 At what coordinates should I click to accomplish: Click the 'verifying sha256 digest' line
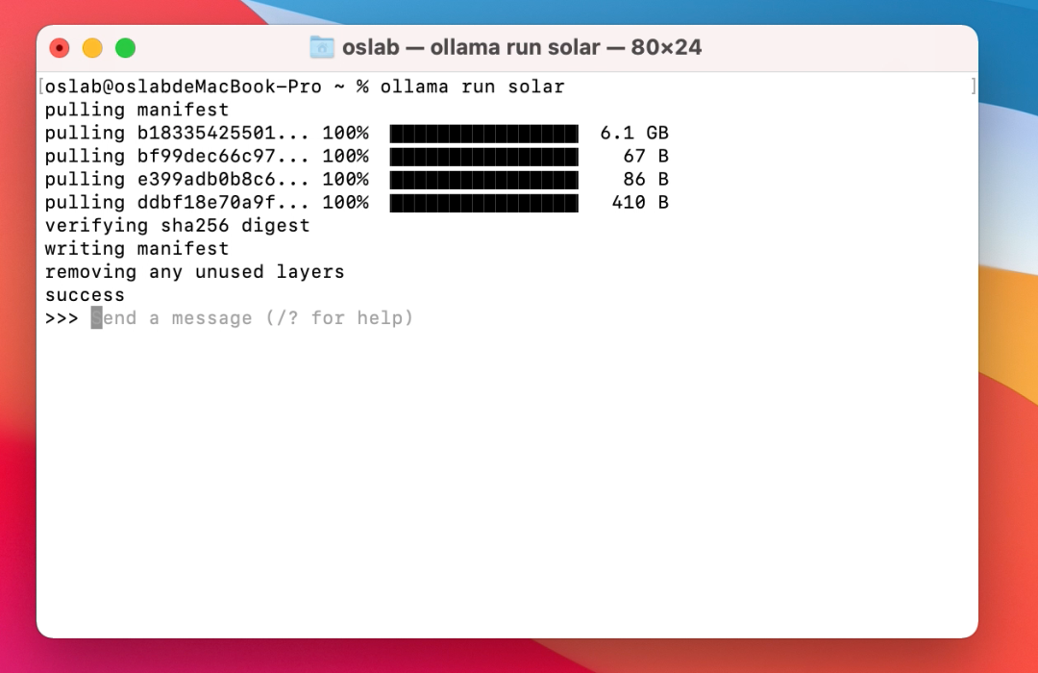[x=178, y=226]
